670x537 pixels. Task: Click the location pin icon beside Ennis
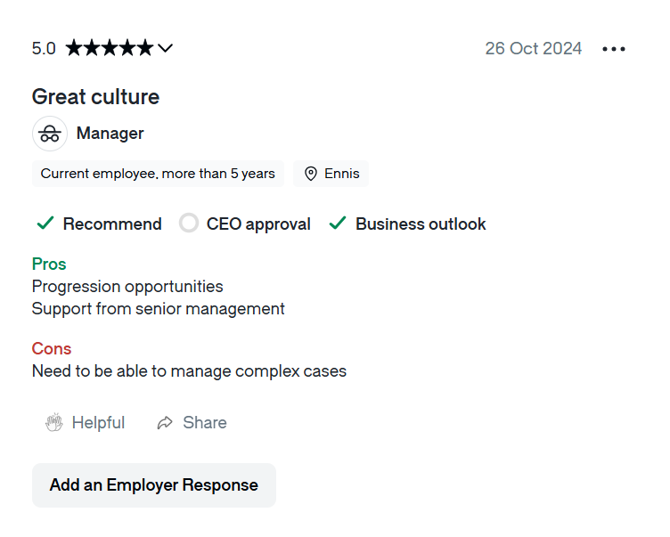click(311, 174)
